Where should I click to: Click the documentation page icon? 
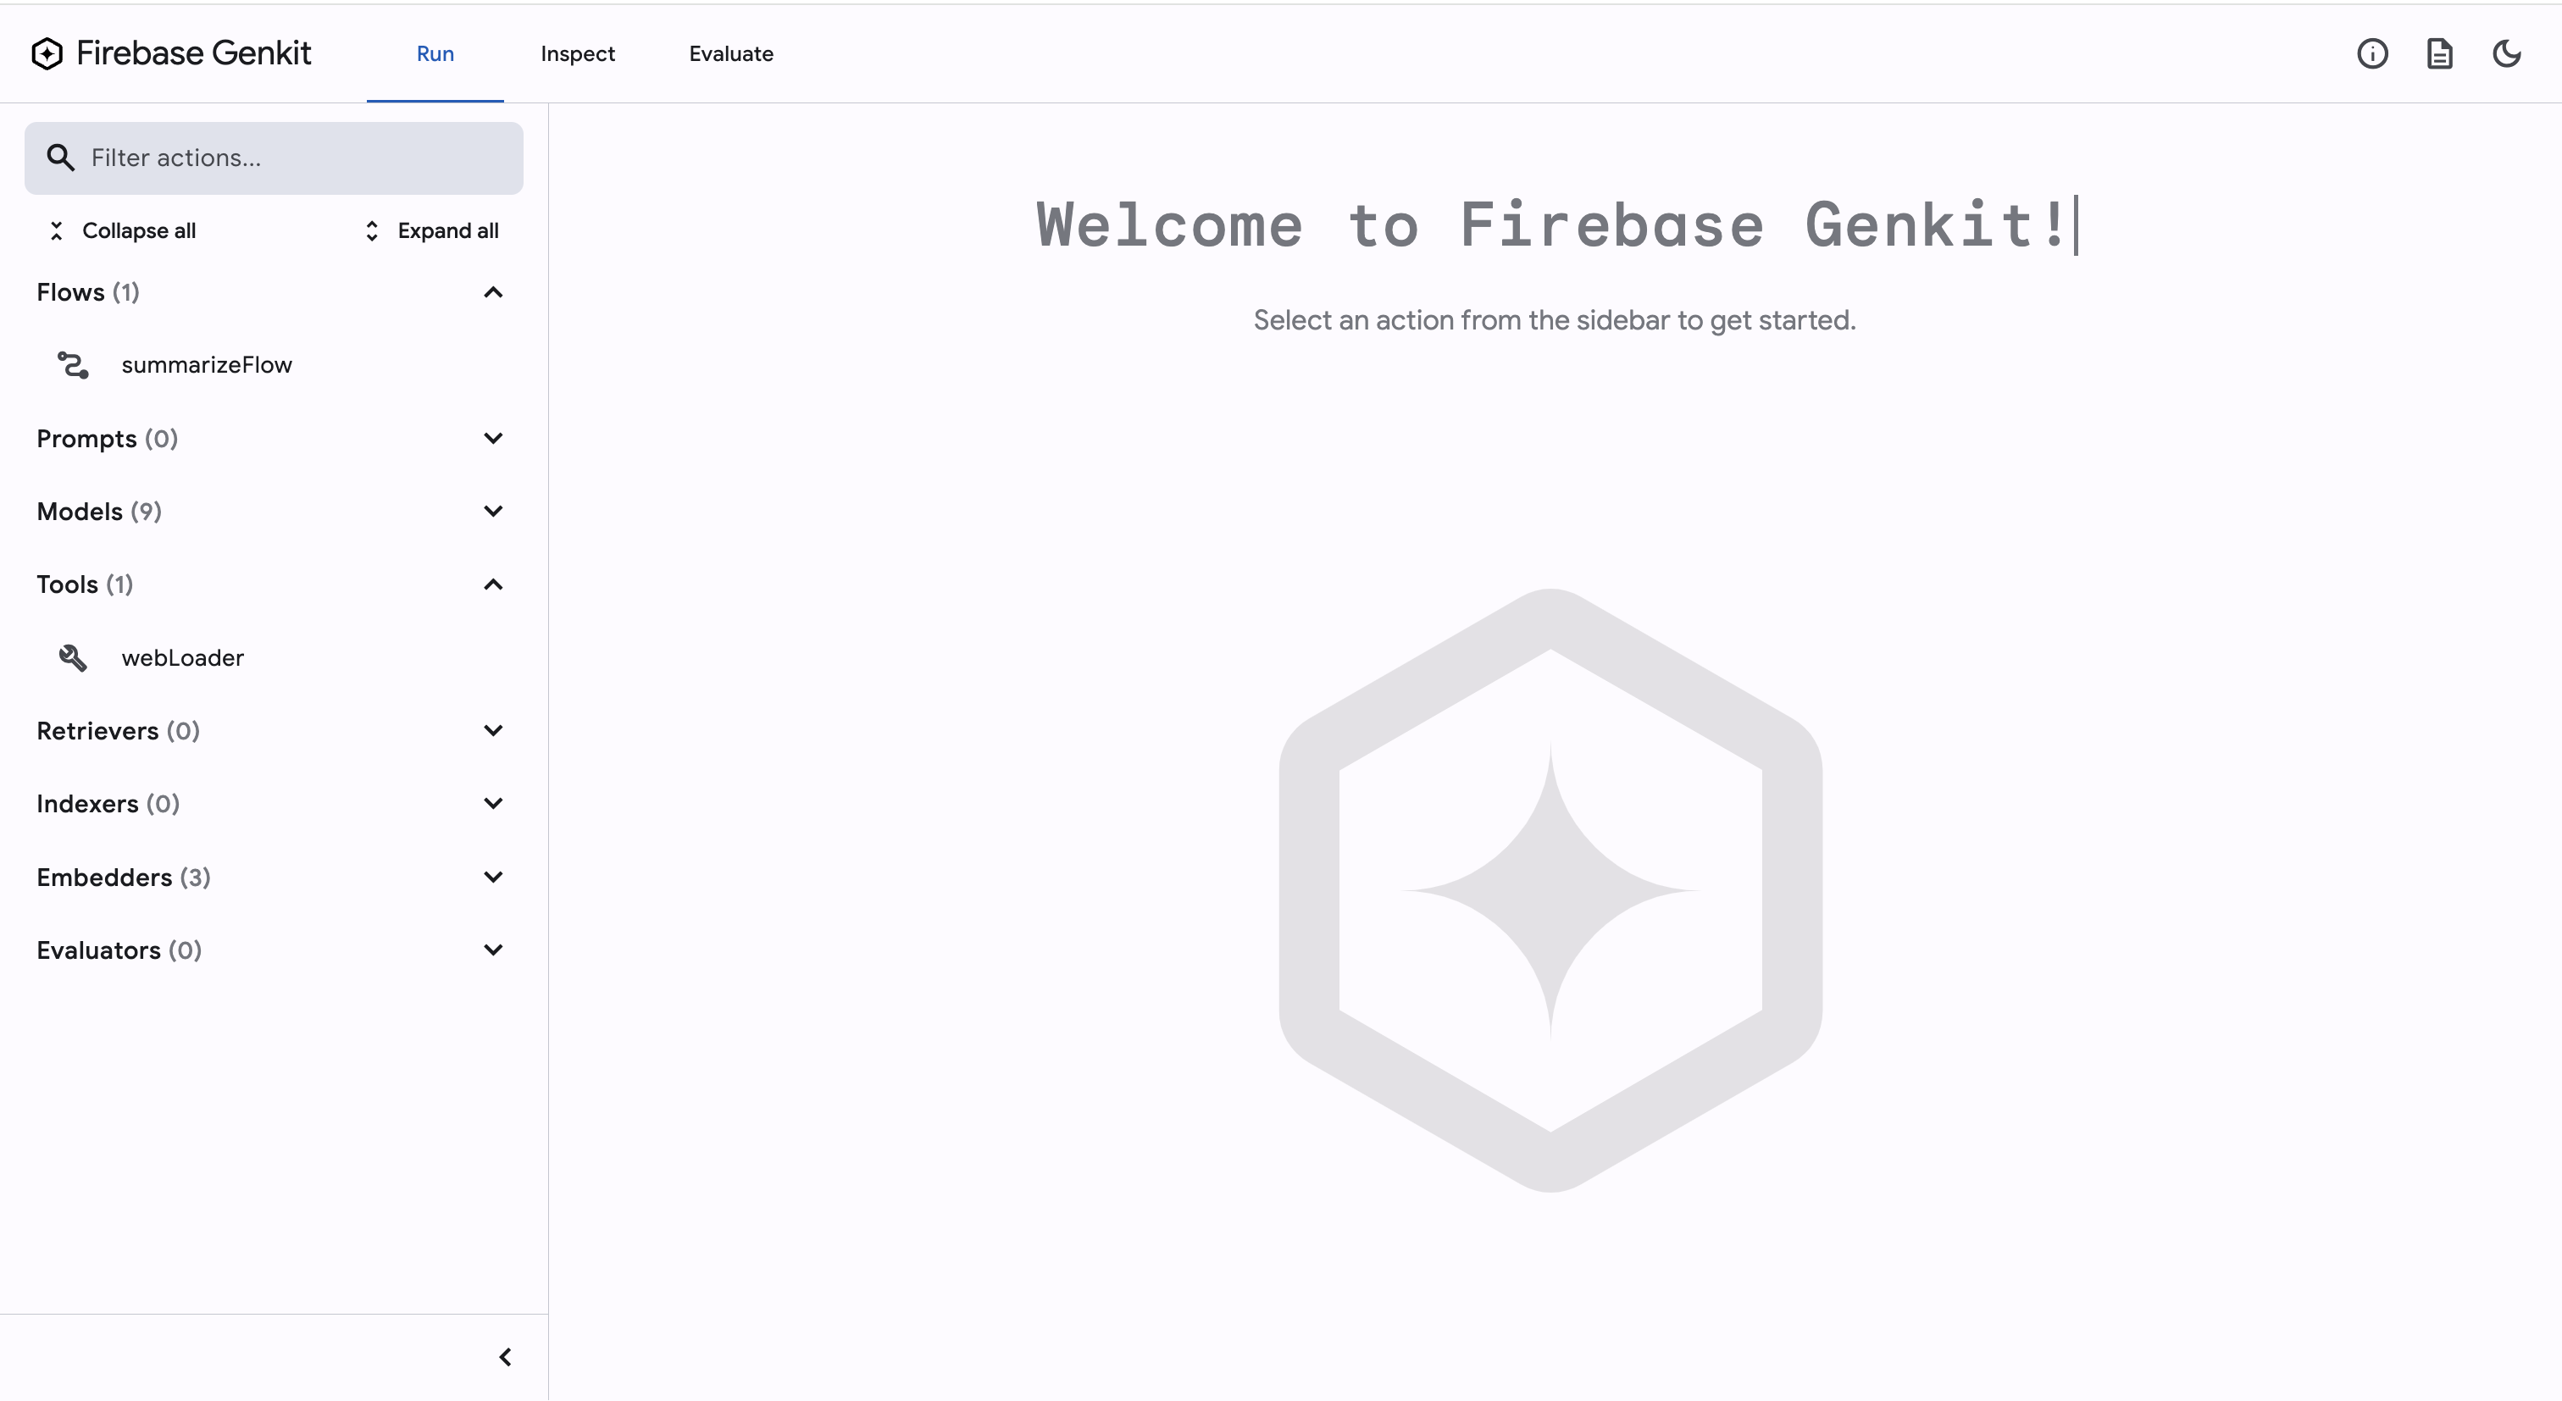2437,53
